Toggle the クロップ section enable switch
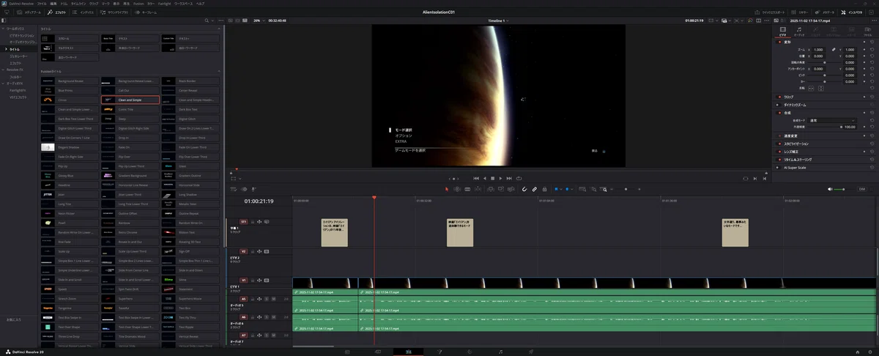 tap(779, 97)
